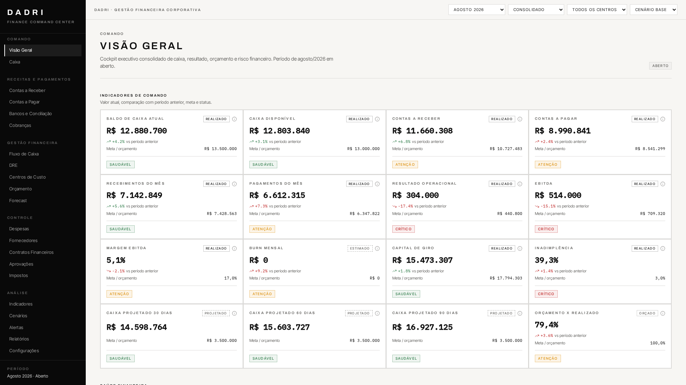Open Caixa in the sidebar

click(43, 62)
